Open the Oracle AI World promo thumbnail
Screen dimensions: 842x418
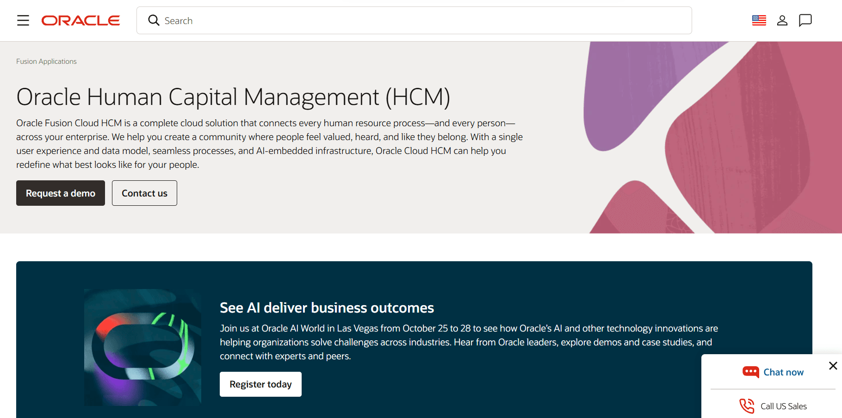(142, 347)
